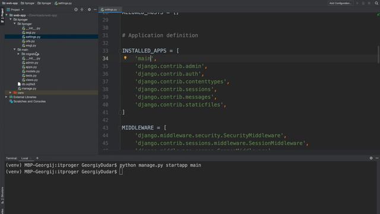Click the Search Everywhere magnifier icon
380x214 pixels.
tap(376, 3)
